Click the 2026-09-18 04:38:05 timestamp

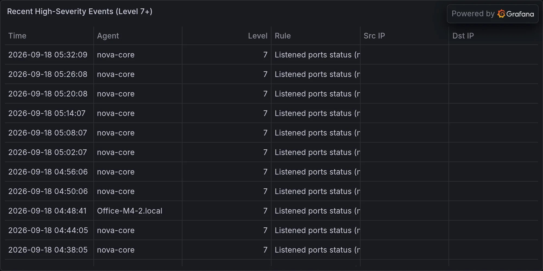[x=48, y=250]
